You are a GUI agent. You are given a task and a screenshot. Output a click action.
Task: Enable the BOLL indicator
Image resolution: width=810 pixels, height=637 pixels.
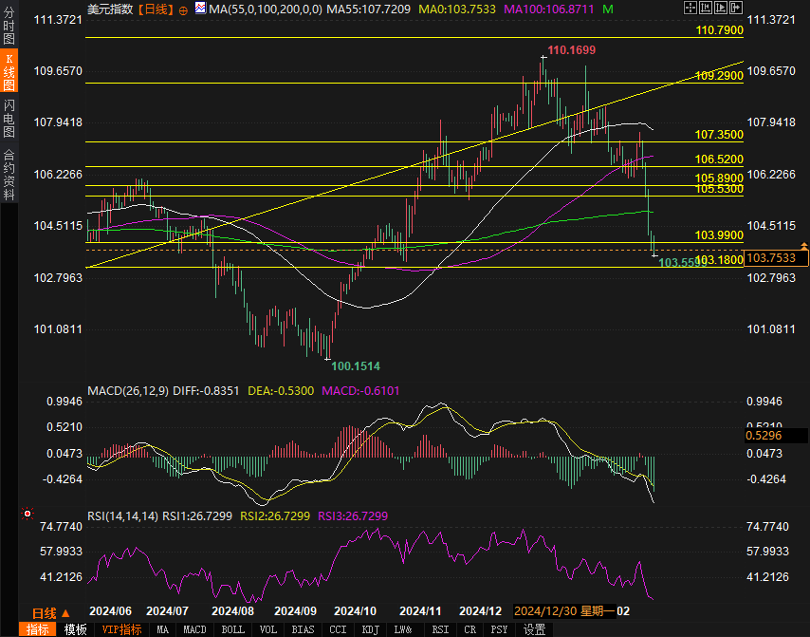click(232, 629)
